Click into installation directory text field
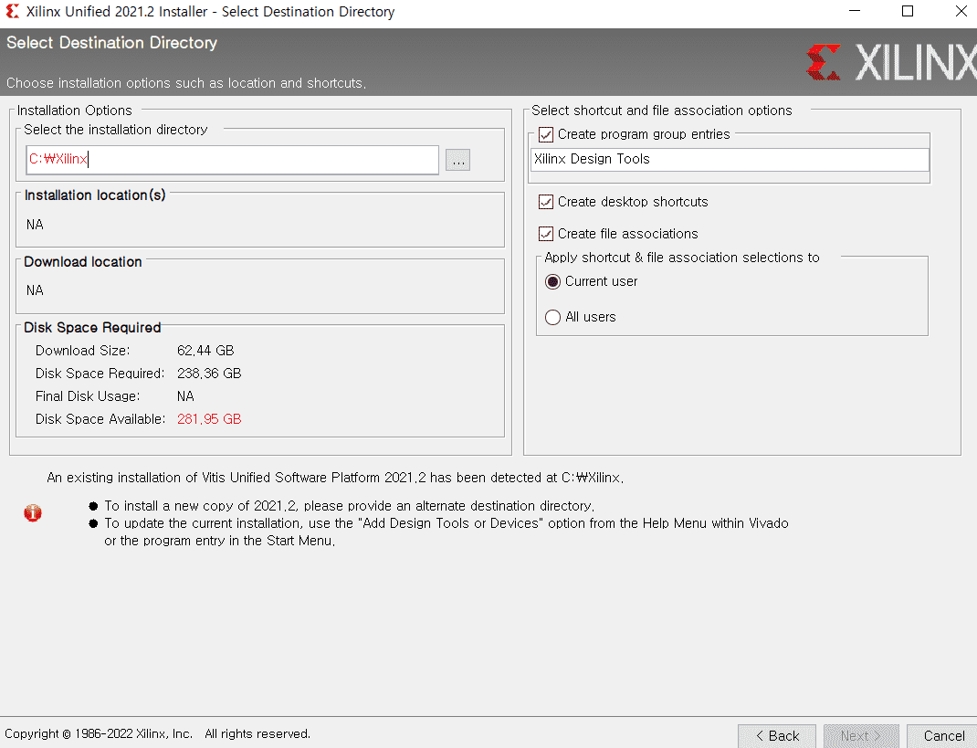 coord(233,160)
